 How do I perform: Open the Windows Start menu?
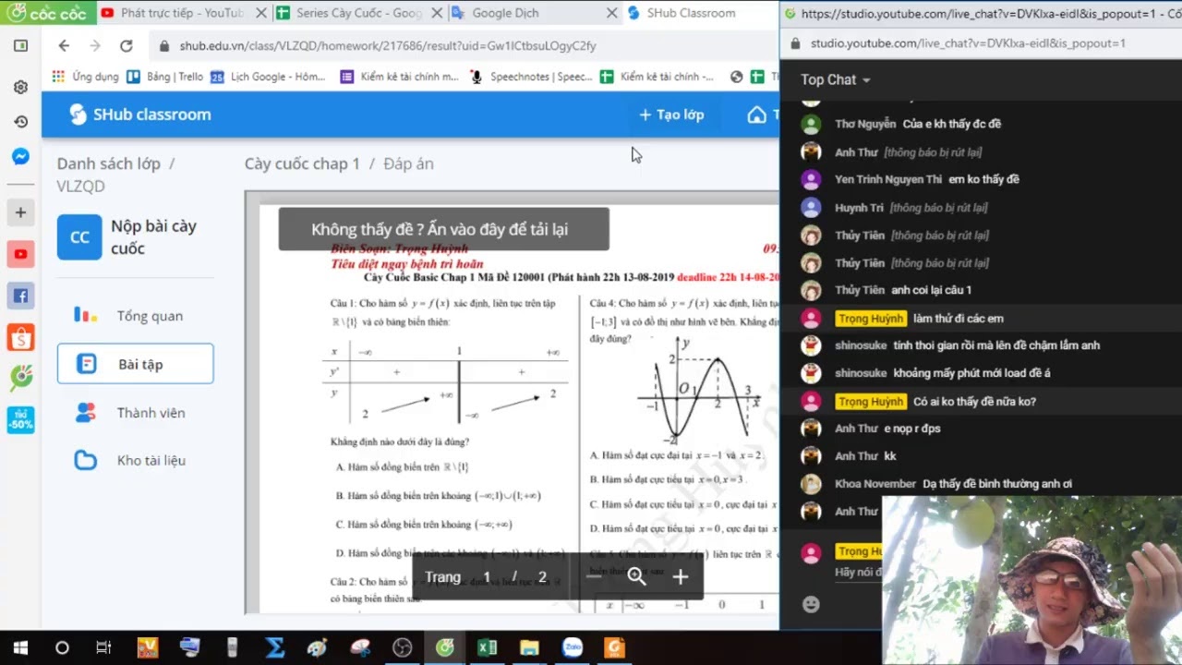click(x=20, y=647)
